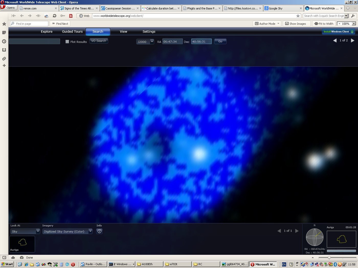Open the History clock panel in sidebar
This screenshot has width=358, height=268.
[x=4, y=41]
